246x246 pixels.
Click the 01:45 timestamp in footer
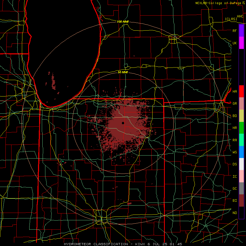tap(175, 244)
